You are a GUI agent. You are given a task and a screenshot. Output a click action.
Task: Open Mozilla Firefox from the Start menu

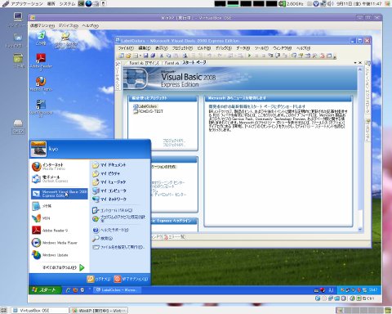pos(60,167)
